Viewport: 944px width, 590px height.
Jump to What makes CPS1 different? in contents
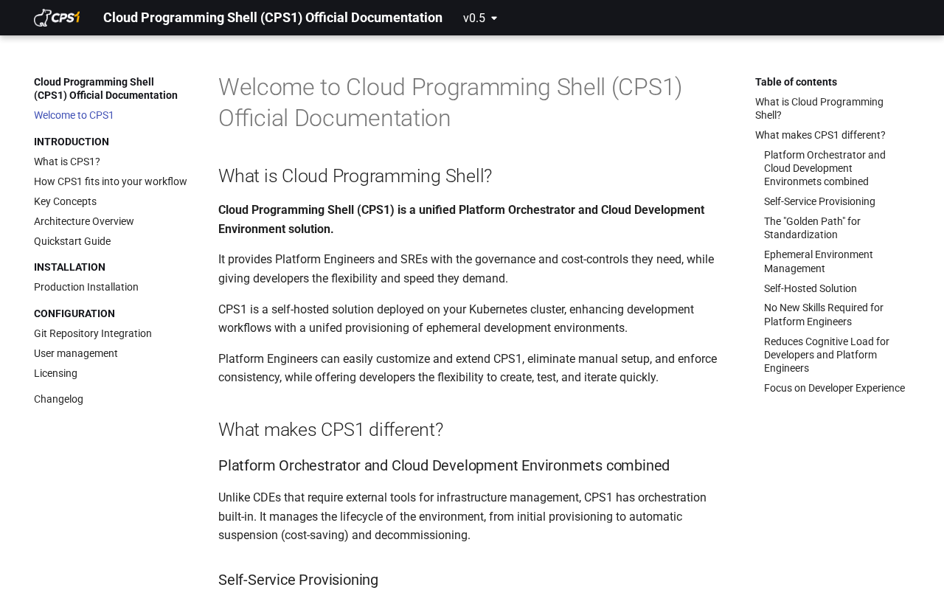(x=820, y=135)
